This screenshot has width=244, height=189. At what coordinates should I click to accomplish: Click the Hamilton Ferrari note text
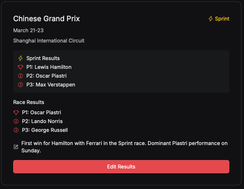pos(124,147)
